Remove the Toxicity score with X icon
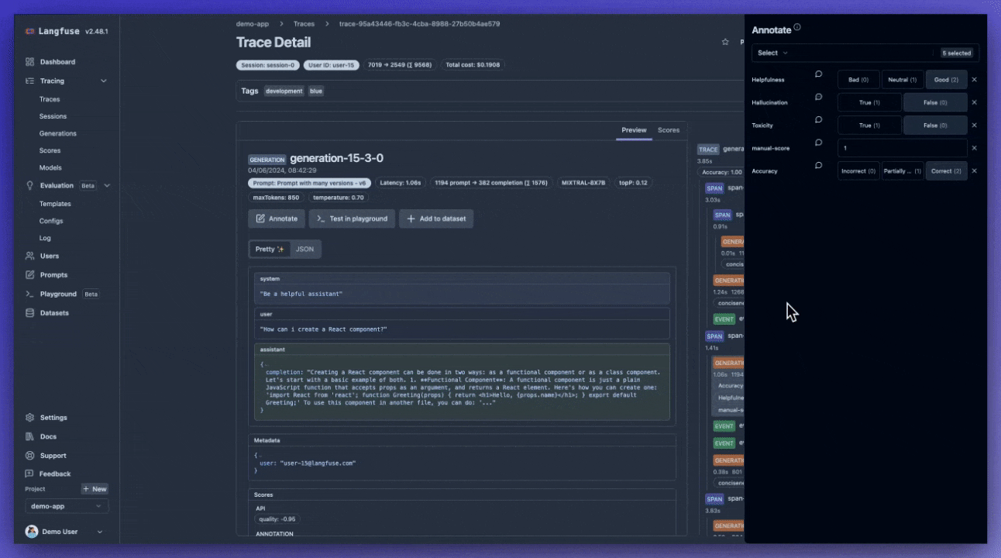 click(974, 125)
